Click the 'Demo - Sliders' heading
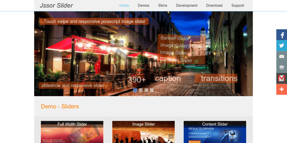The width and height of the screenshot is (287, 143). 60,106
